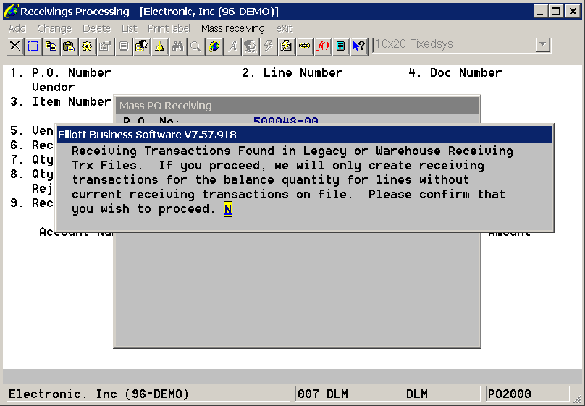Click the P.O. Number field label

pos(72,72)
